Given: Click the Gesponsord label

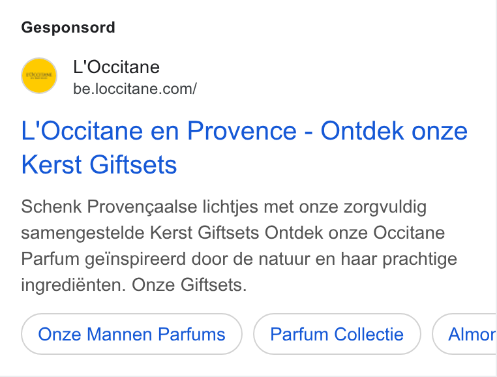Looking at the screenshot, I should (68, 27).
